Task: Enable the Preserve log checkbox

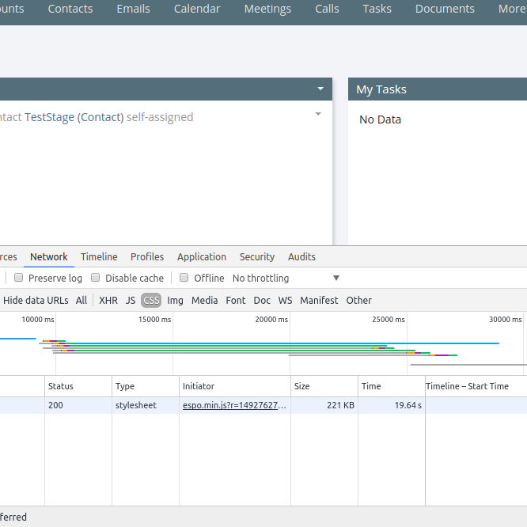Action: coord(18,278)
